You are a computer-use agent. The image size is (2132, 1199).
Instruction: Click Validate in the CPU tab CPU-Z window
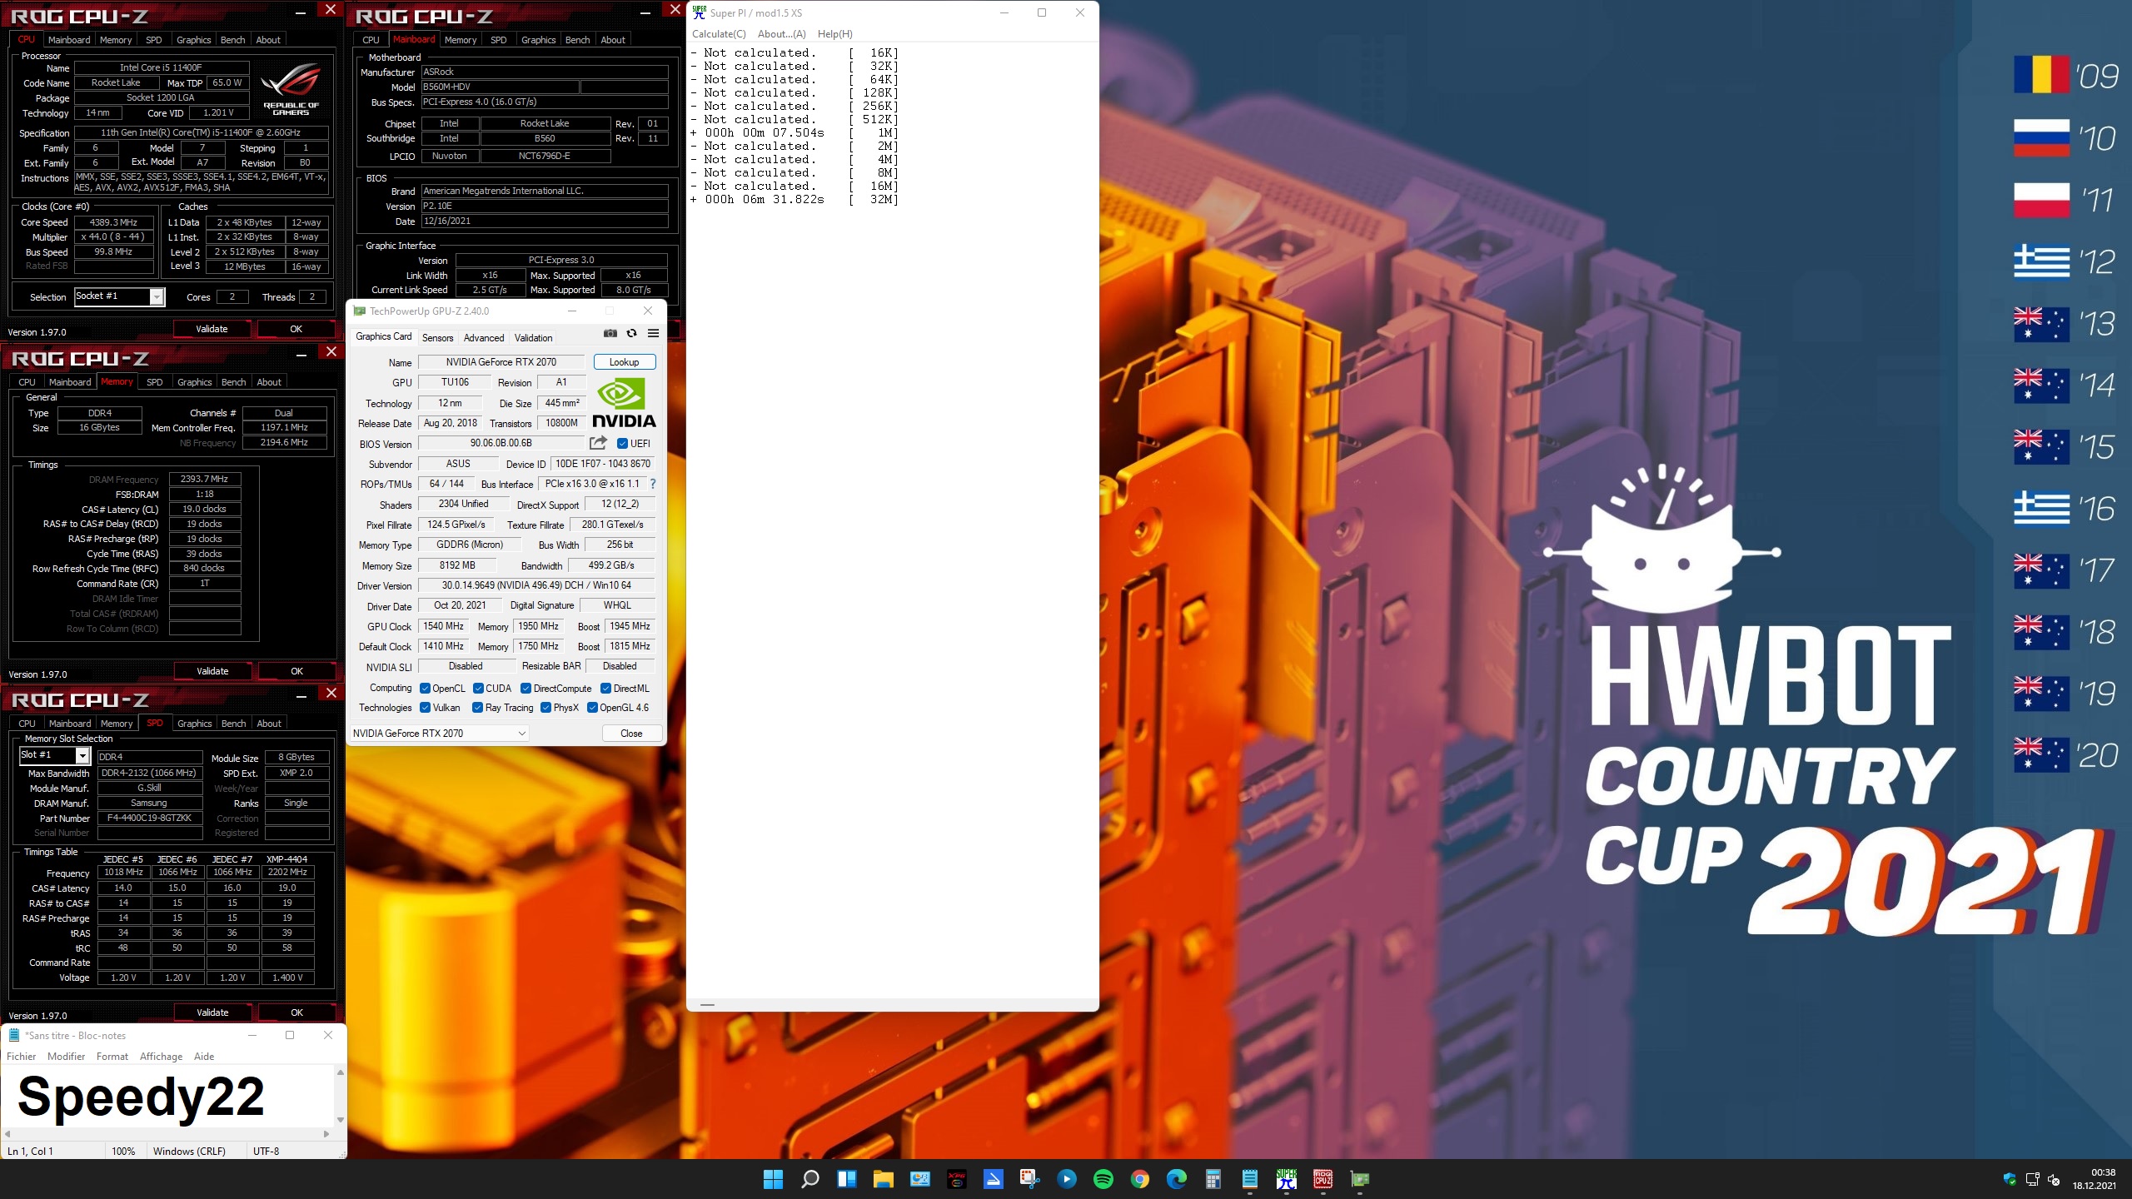coord(212,329)
